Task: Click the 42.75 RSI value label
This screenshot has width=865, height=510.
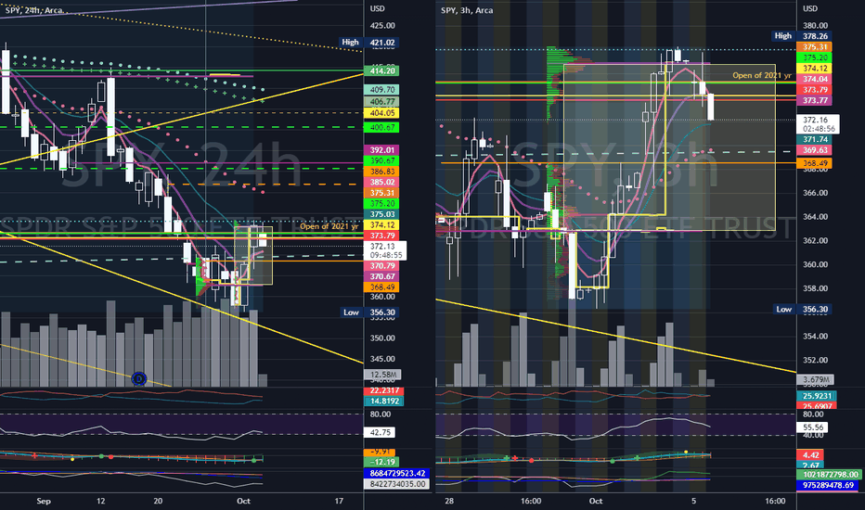Action: pyautogui.click(x=381, y=433)
